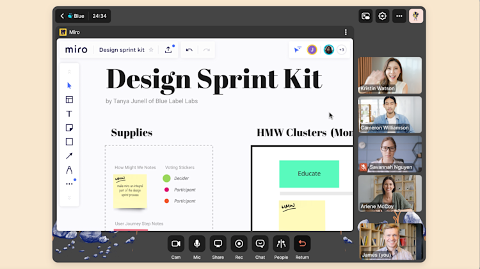Select the Text tool
Screen dimensions: 480x269
[x=69, y=113]
